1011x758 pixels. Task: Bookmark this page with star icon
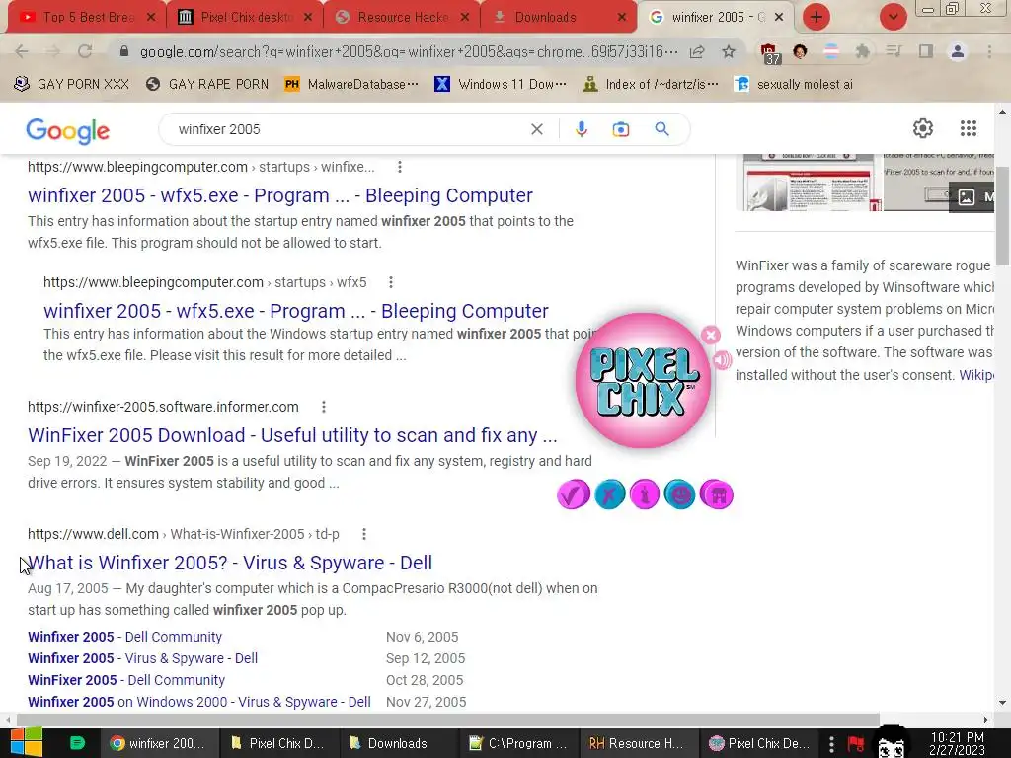[x=729, y=51]
